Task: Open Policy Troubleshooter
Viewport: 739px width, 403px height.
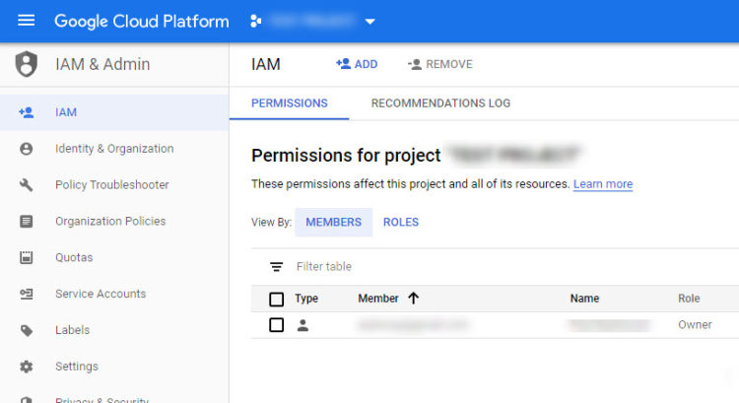Action: point(114,185)
